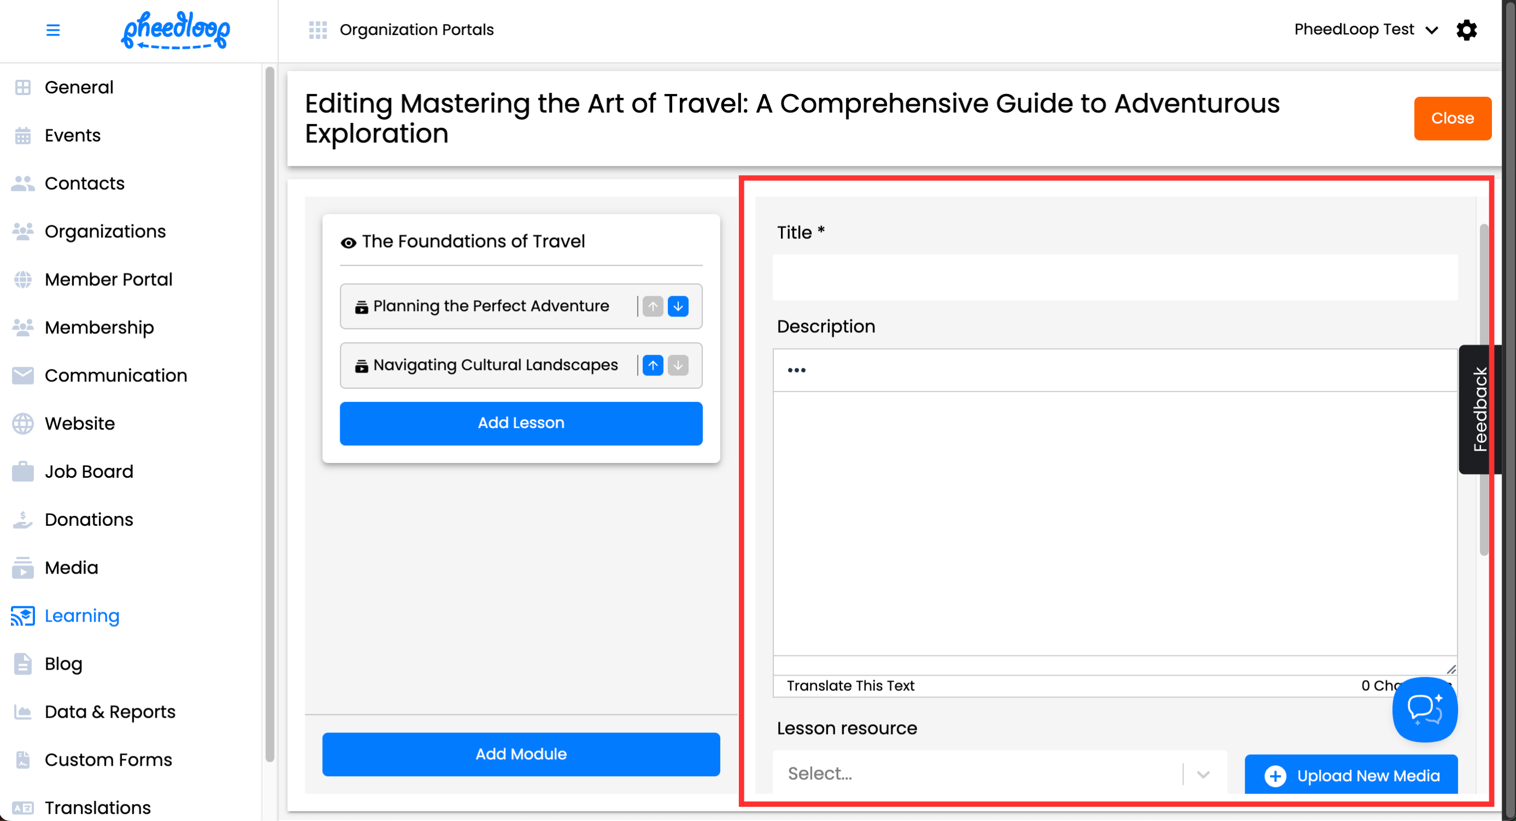The height and width of the screenshot is (821, 1516).
Task: Open the apps grid icon
Action: (318, 30)
